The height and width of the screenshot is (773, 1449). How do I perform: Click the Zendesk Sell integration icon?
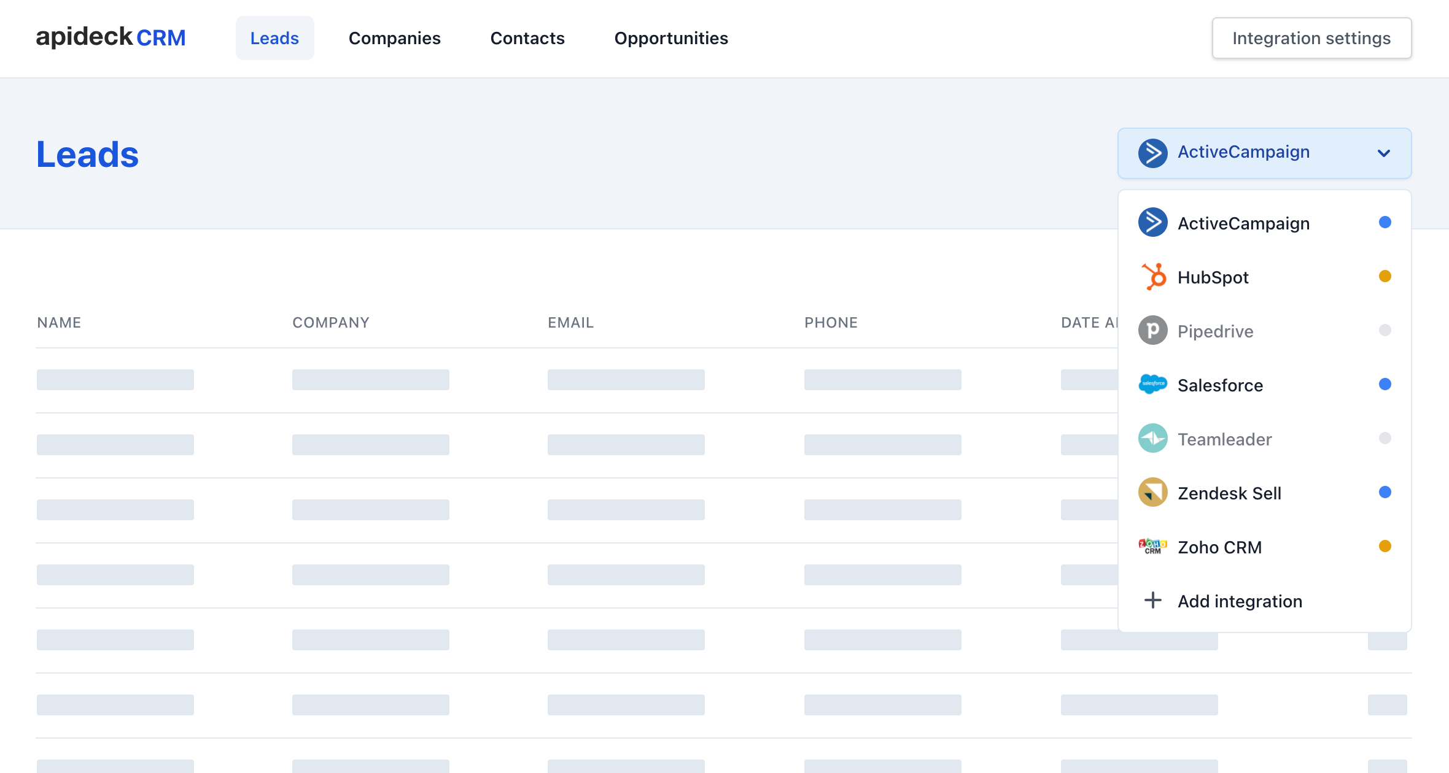pos(1152,493)
